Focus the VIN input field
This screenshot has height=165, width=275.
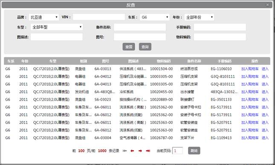click(x=99, y=17)
